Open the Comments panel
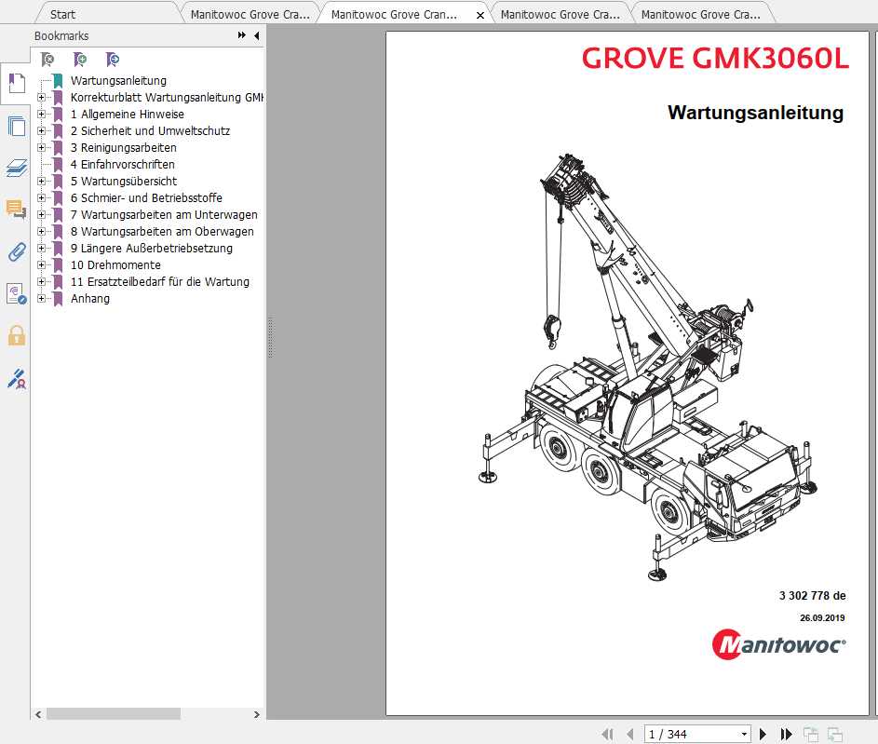878x744 pixels. pyautogui.click(x=15, y=210)
